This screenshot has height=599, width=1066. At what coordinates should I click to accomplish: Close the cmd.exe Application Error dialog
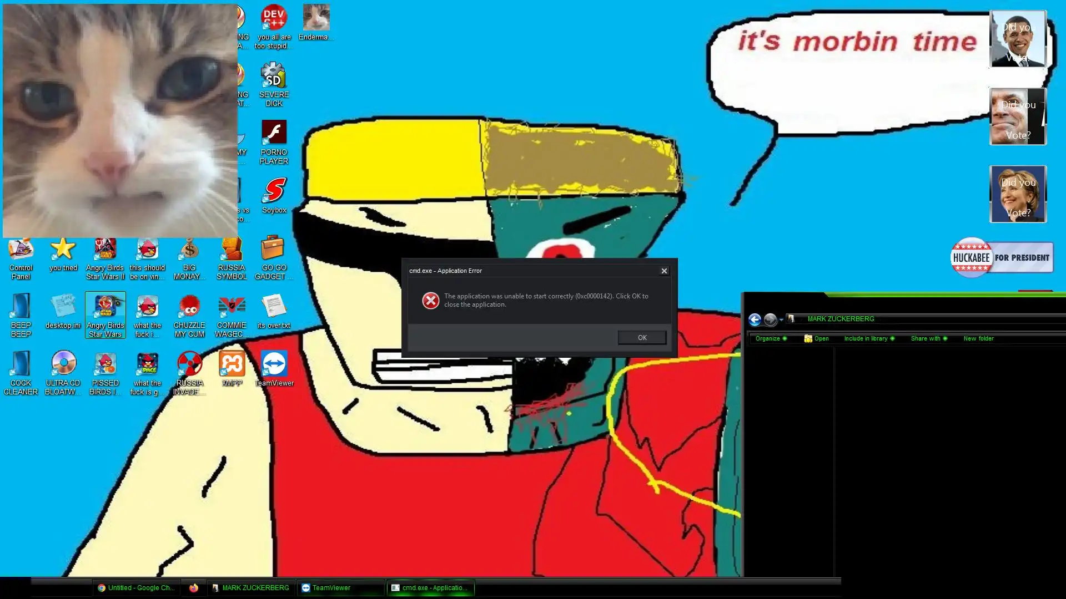(664, 271)
